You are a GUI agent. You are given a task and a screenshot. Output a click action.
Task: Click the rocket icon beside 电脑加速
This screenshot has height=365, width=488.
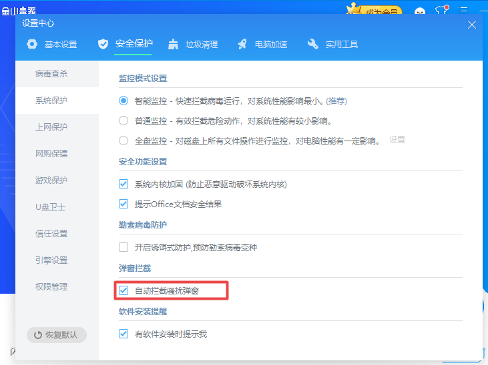pos(242,44)
